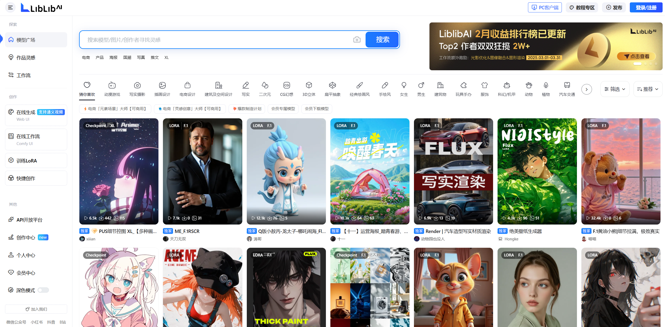Select the 会员下载模型 filter chip
Image resolution: width=665 pixels, height=327 pixels.
(317, 109)
